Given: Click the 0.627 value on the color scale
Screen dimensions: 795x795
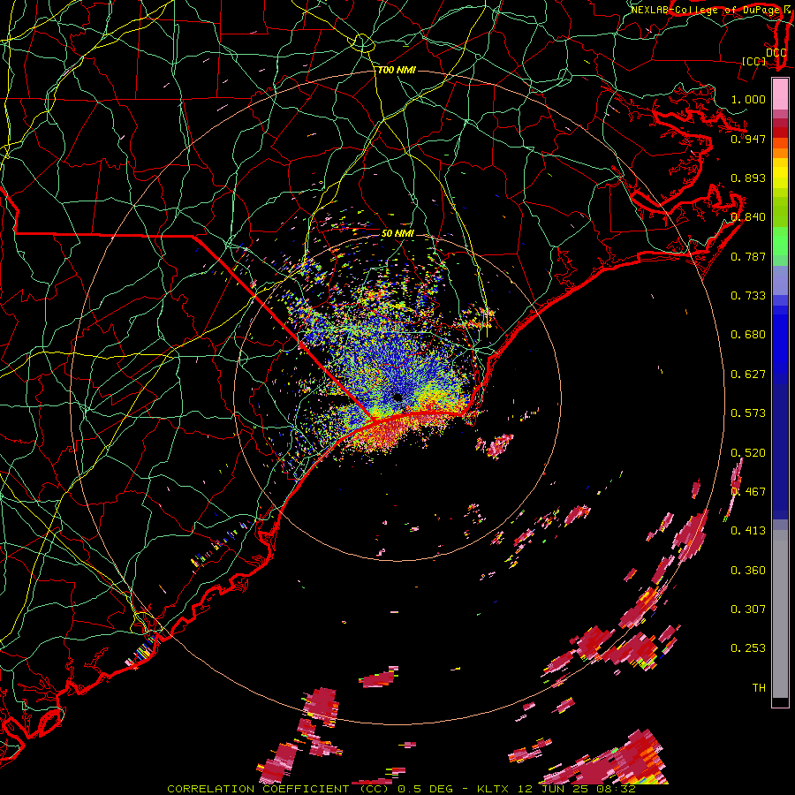Looking at the screenshot, I should (748, 374).
